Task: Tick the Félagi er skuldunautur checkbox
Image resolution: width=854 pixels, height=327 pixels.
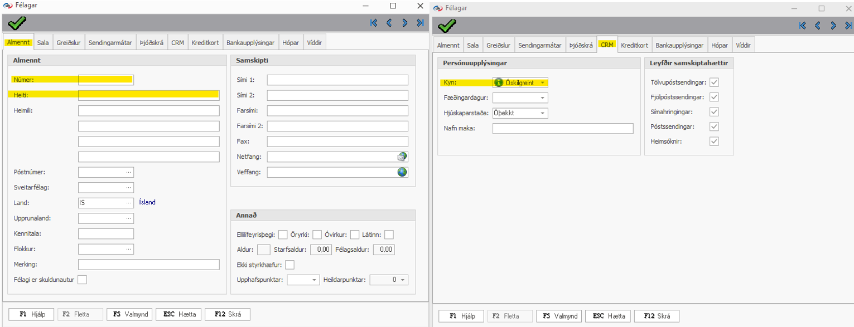Action: [x=83, y=280]
